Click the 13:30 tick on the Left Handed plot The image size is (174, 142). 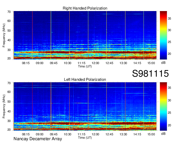click(123, 134)
